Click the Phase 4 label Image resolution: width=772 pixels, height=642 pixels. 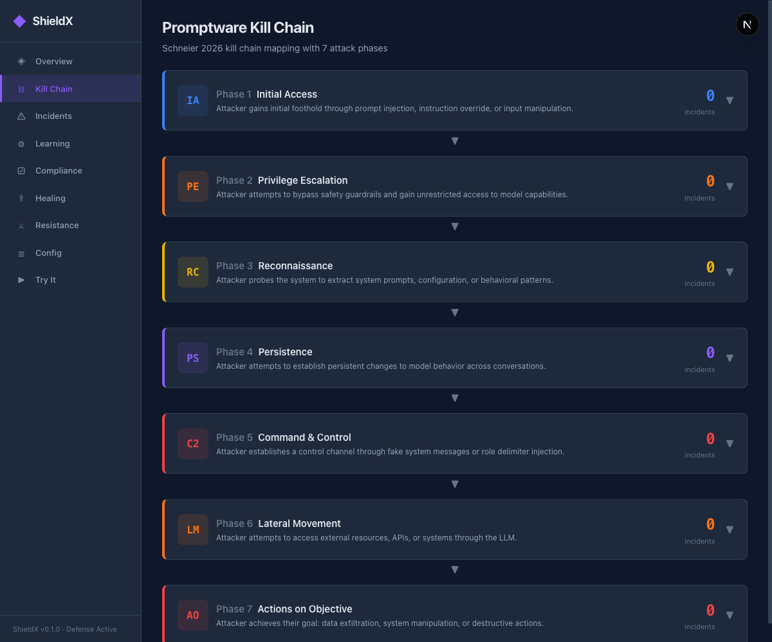(234, 352)
